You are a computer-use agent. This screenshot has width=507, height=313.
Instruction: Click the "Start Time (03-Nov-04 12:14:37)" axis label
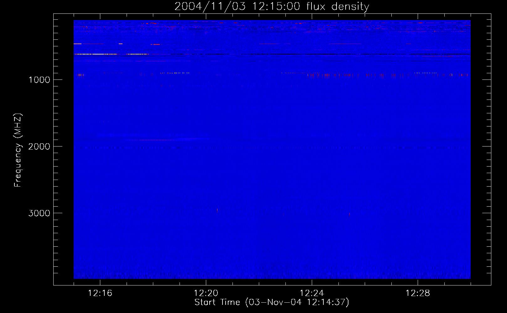272,302
